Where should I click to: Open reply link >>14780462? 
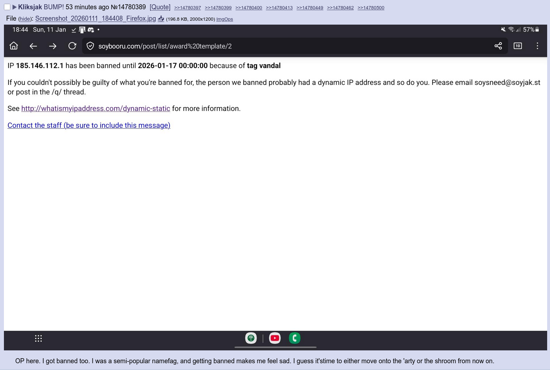point(340,8)
